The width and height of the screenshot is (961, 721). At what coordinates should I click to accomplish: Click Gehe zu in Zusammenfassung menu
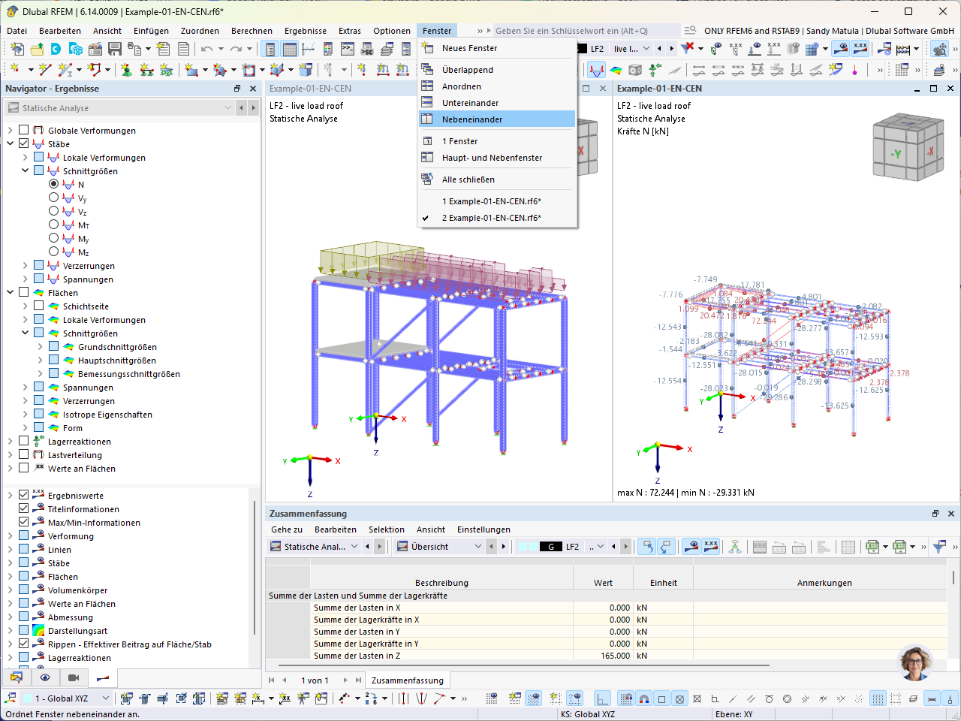pyautogui.click(x=287, y=529)
